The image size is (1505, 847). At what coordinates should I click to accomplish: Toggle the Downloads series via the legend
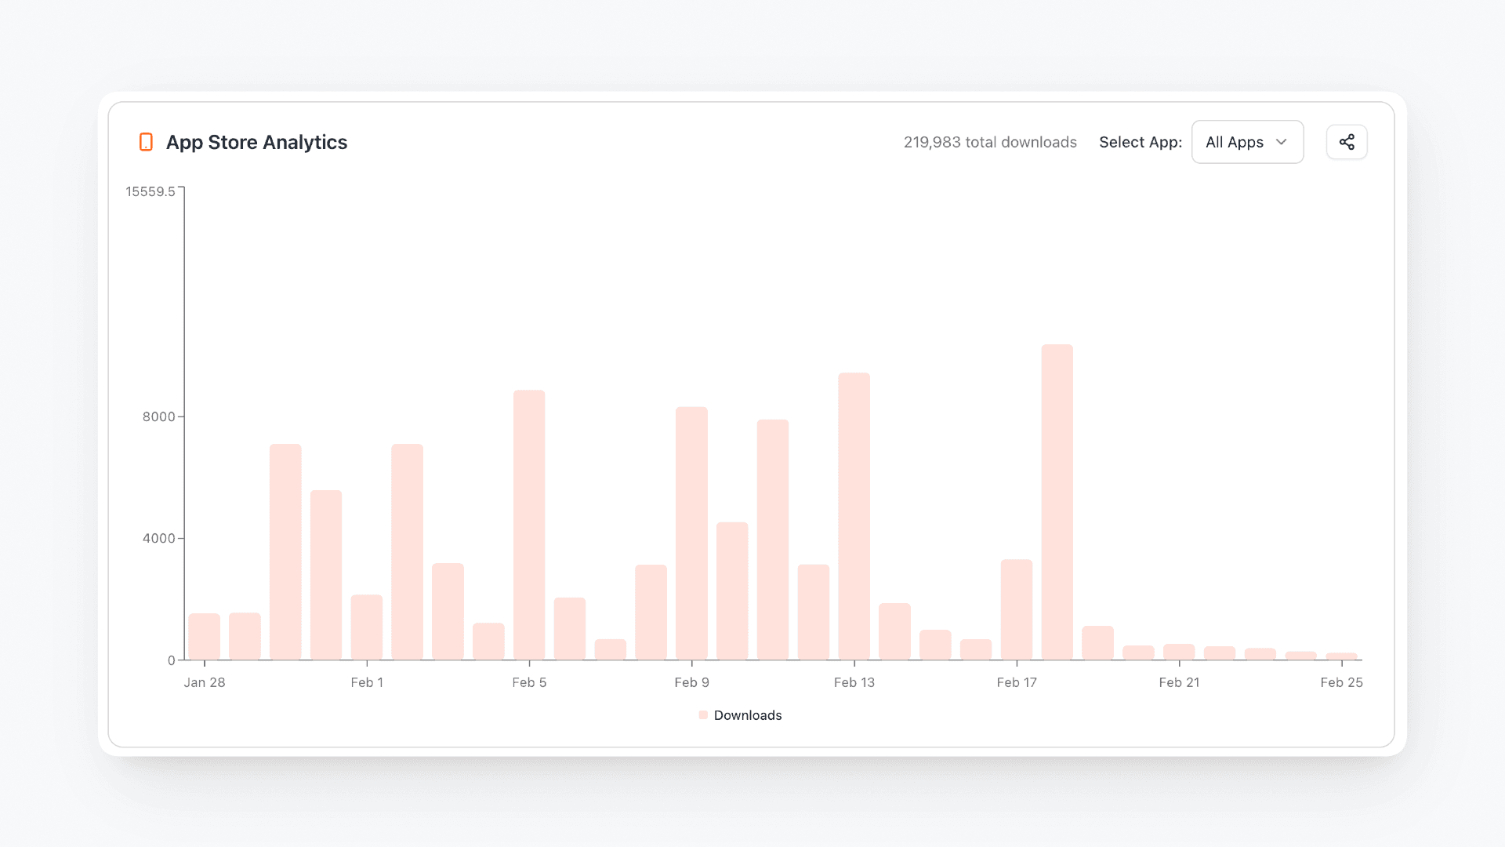(x=747, y=714)
